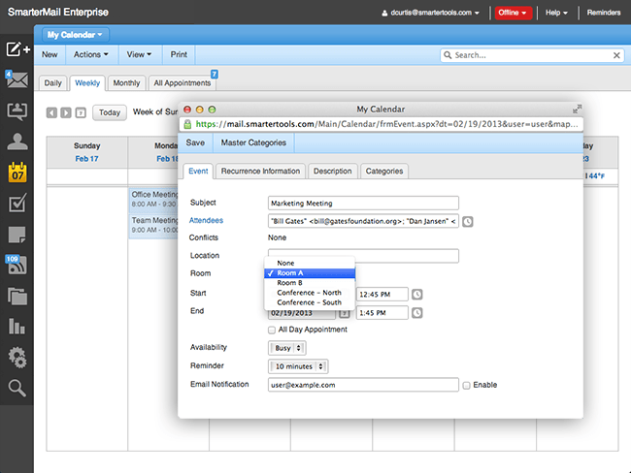This screenshot has width=631, height=473.
Task: Open the Offline status dropdown
Action: [x=513, y=13]
